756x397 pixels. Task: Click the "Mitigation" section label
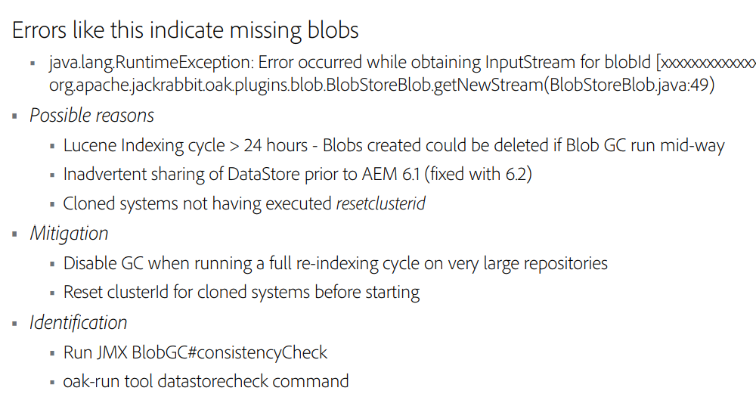(x=69, y=234)
